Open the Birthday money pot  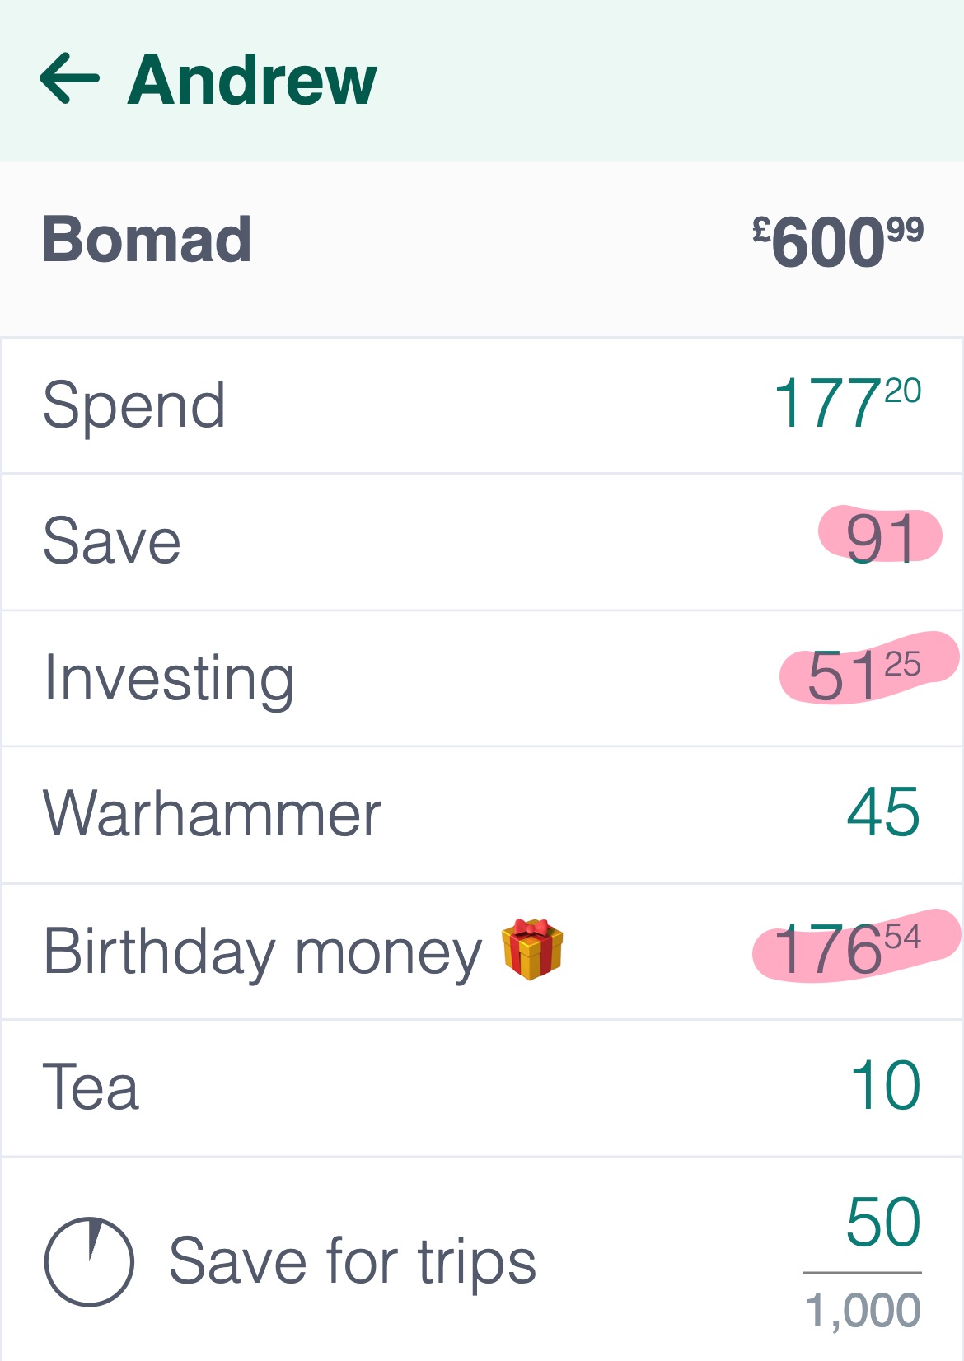coord(482,952)
